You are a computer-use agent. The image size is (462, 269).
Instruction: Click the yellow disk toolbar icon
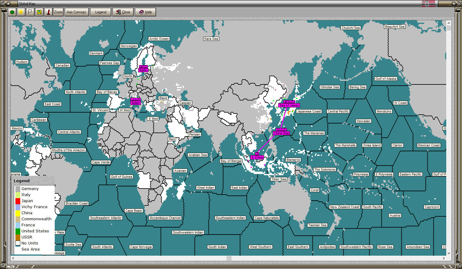tap(39, 12)
